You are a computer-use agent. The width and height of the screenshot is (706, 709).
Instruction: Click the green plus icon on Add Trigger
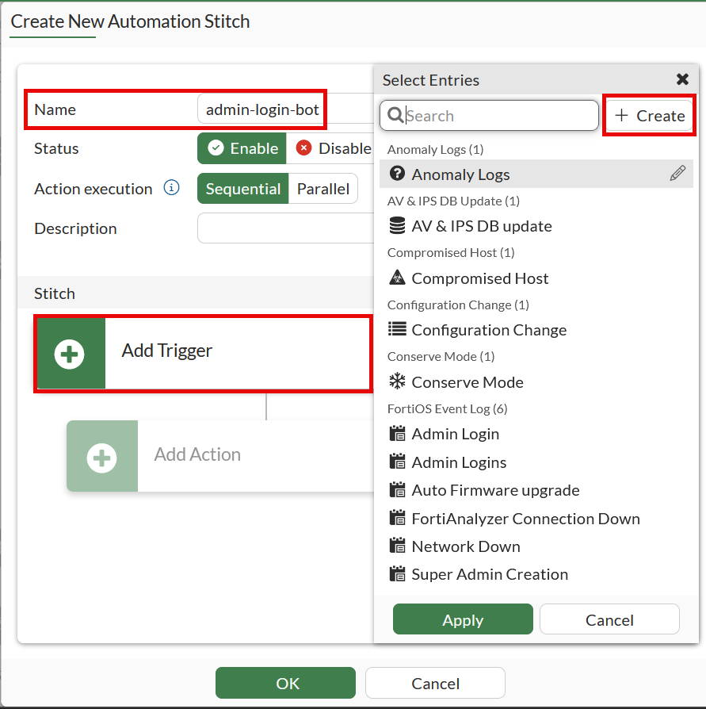coord(71,354)
